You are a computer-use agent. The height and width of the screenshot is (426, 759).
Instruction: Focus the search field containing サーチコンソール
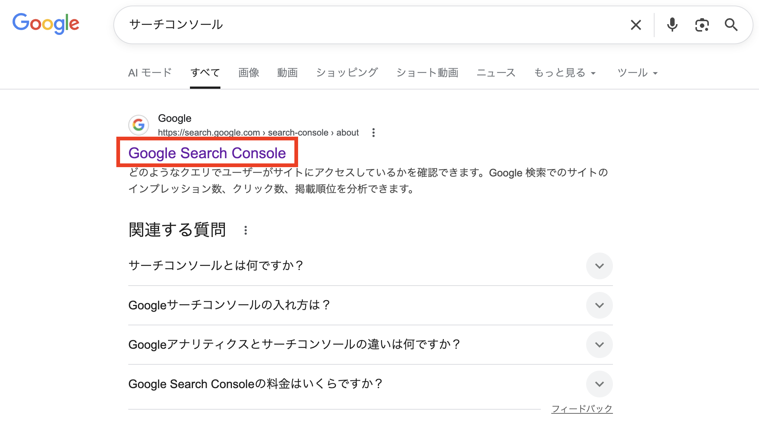pos(372,25)
